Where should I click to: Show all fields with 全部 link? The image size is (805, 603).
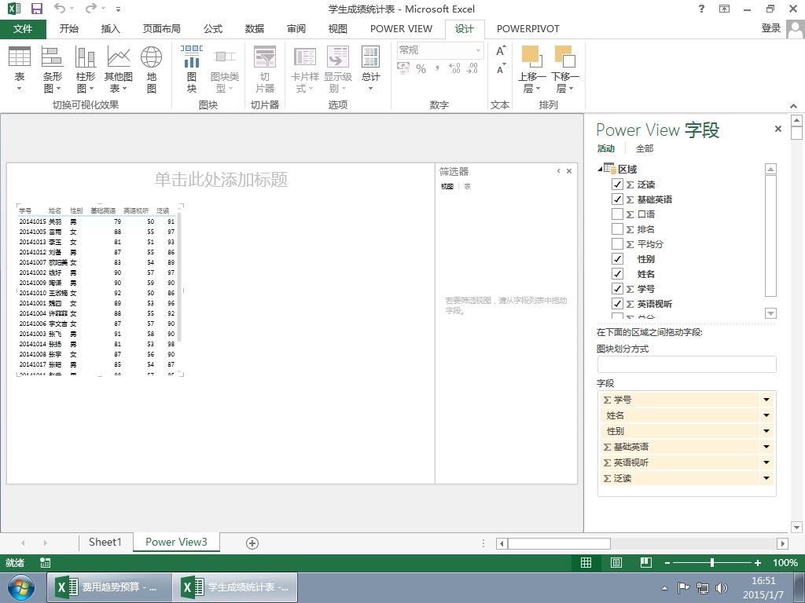645,148
